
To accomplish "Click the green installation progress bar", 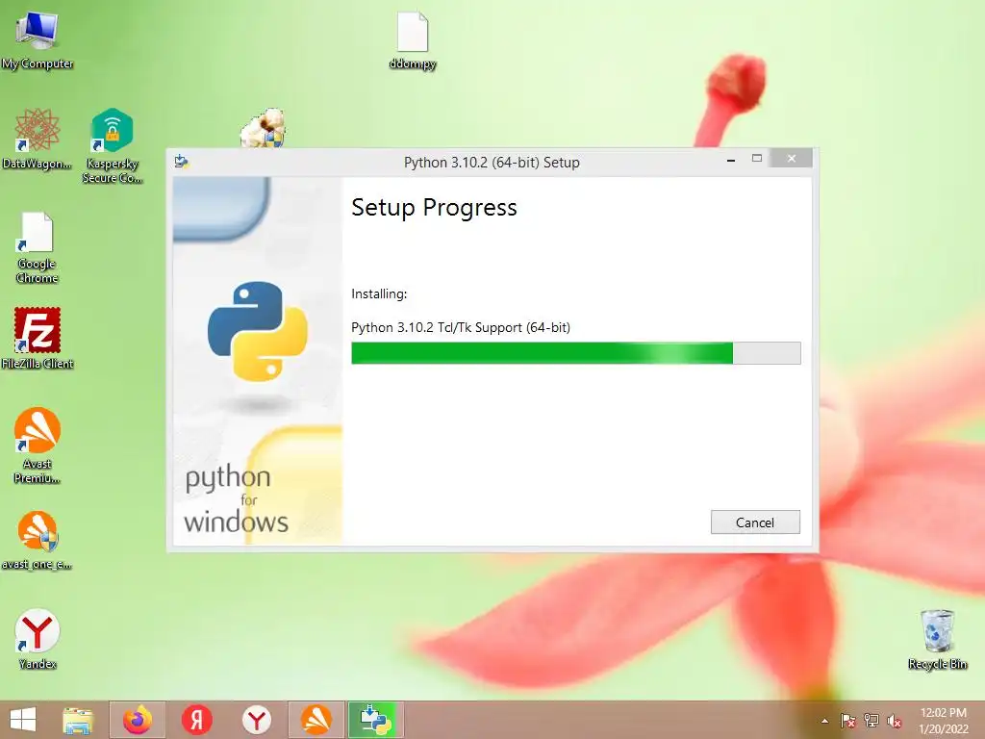I will tap(575, 353).
